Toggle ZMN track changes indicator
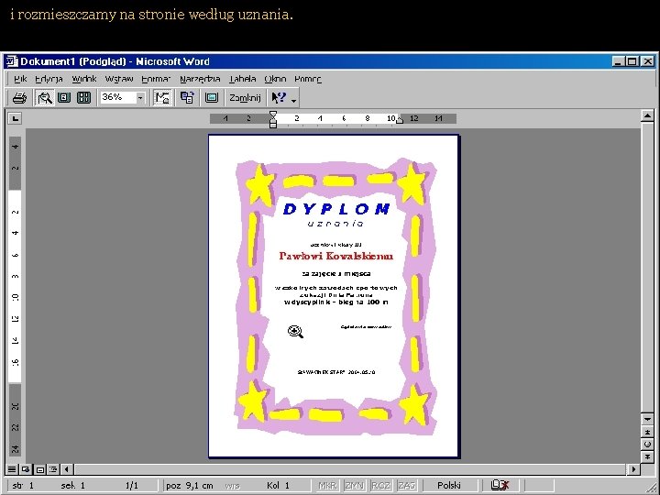 click(x=355, y=485)
